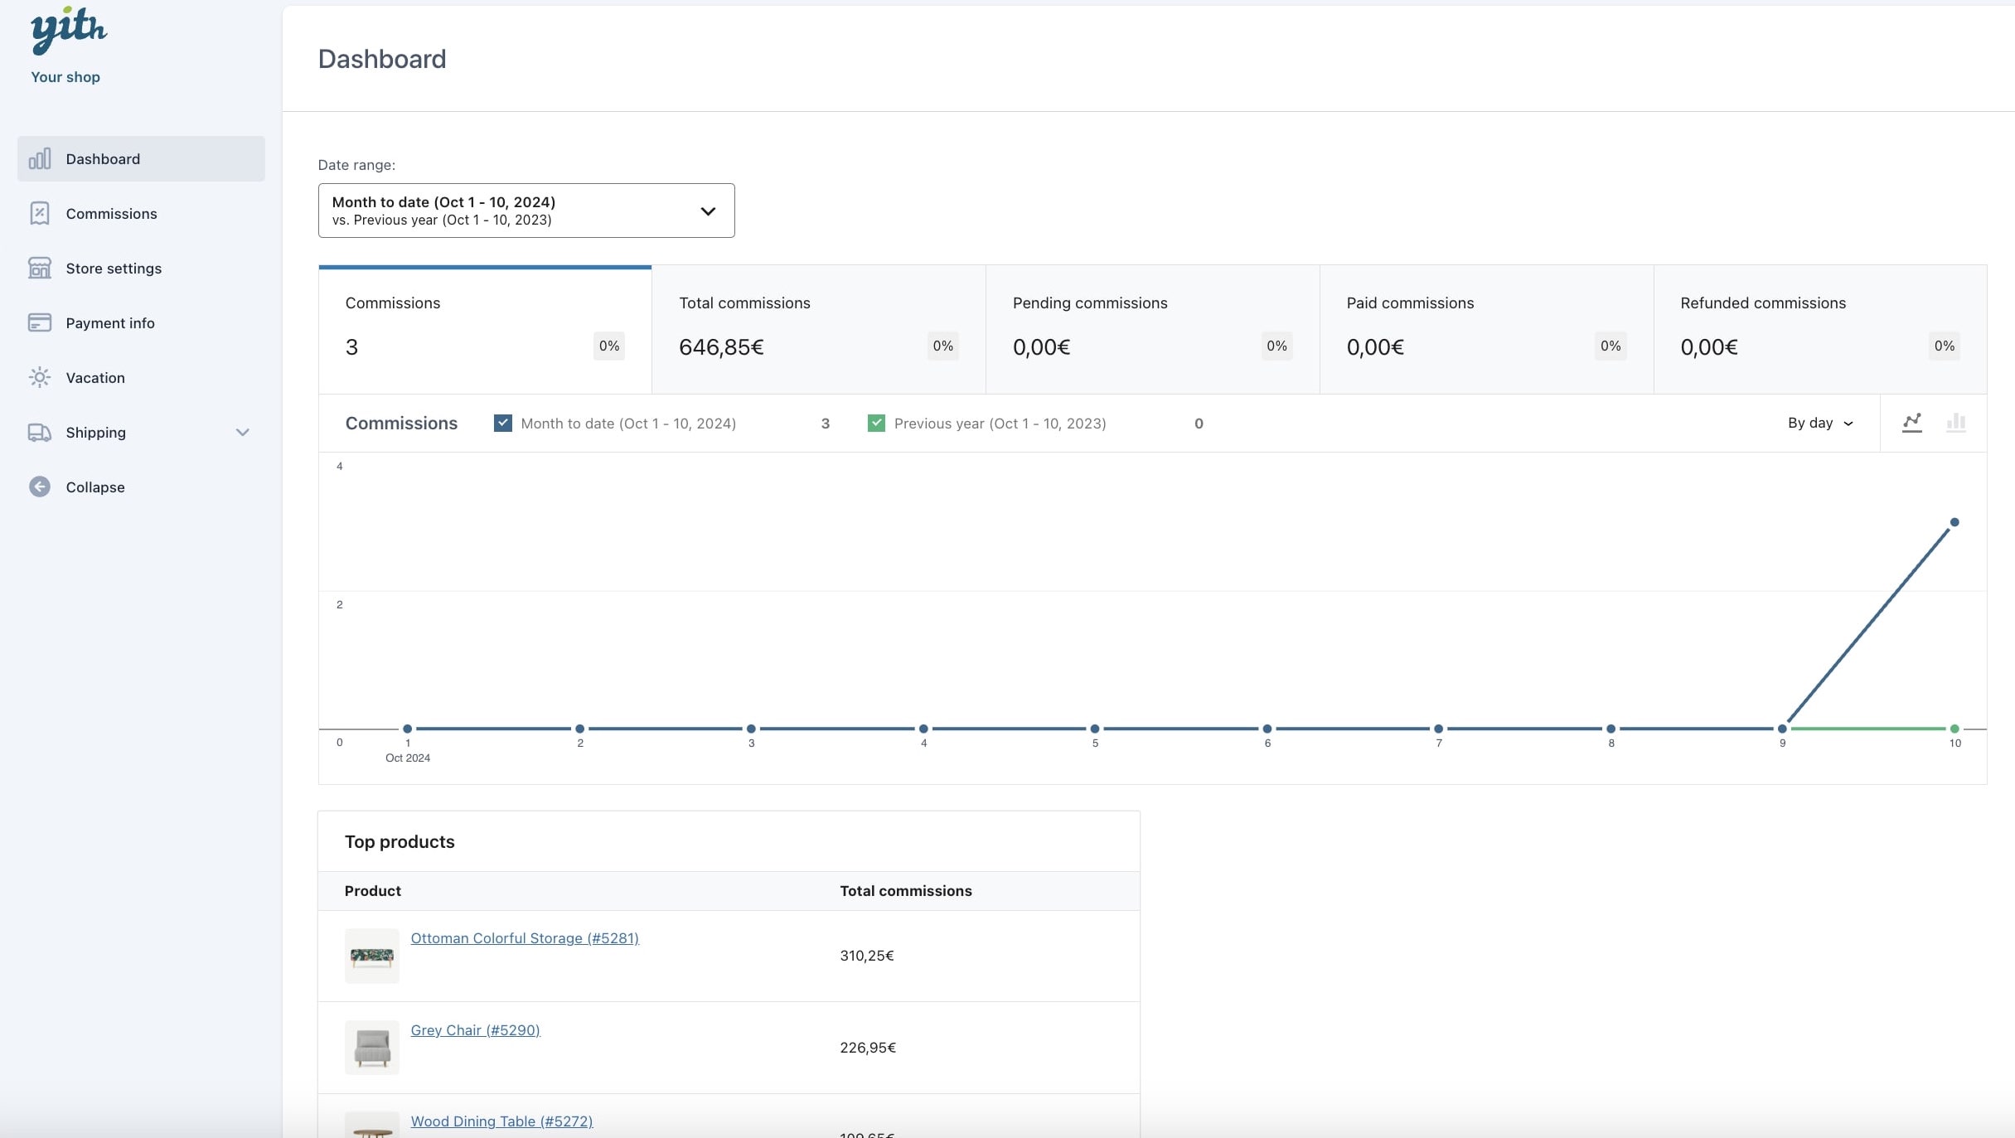Switch to line chart view
This screenshot has height=1138, width=2015.
tap(1911, 423)
